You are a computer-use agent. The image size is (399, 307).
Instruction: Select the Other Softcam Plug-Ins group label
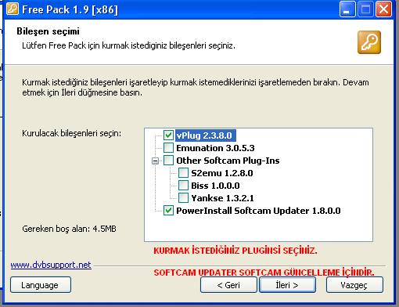[228, 161]
